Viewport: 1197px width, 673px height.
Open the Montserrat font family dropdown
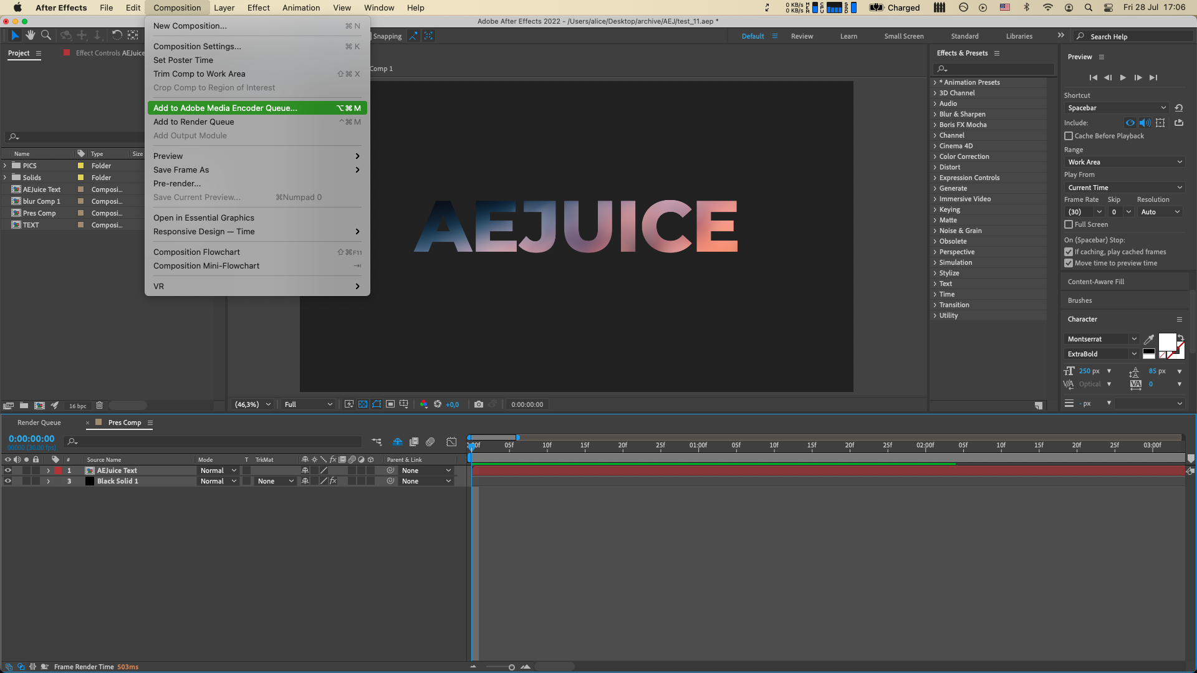pos(1101,339)
